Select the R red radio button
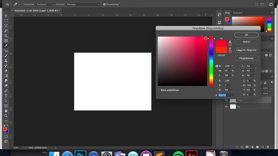This screenshot has width=278, height=156. [x=217, y=81]
